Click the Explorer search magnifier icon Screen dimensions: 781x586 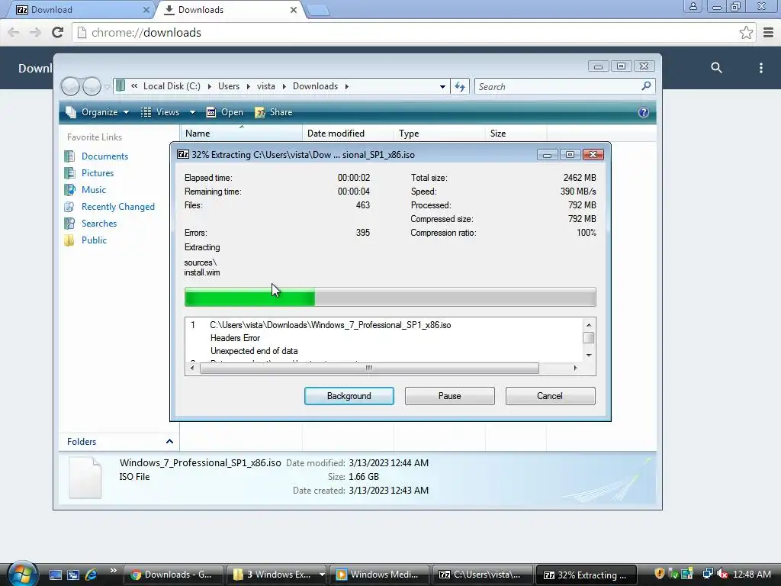point(646,86)
